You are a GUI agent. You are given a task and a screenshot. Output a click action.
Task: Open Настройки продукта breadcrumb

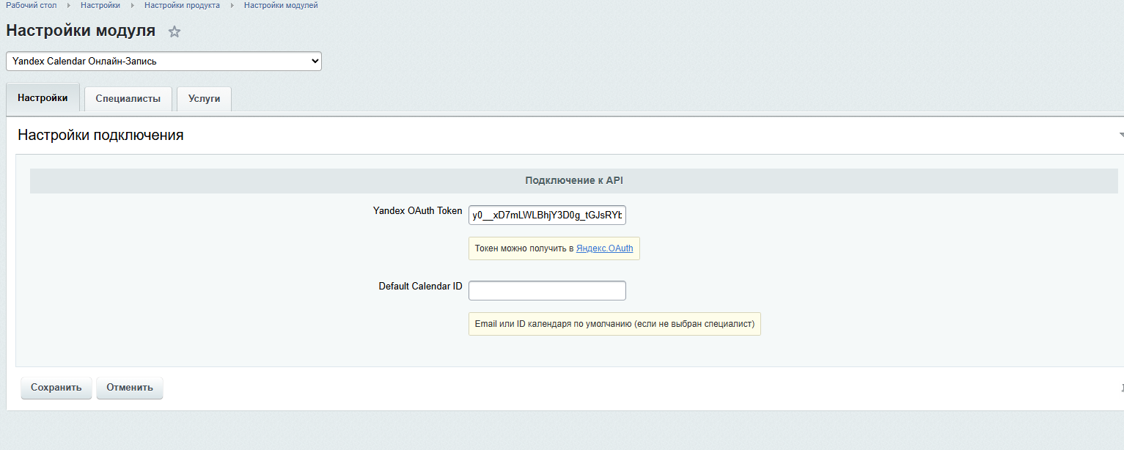[182, 5]
